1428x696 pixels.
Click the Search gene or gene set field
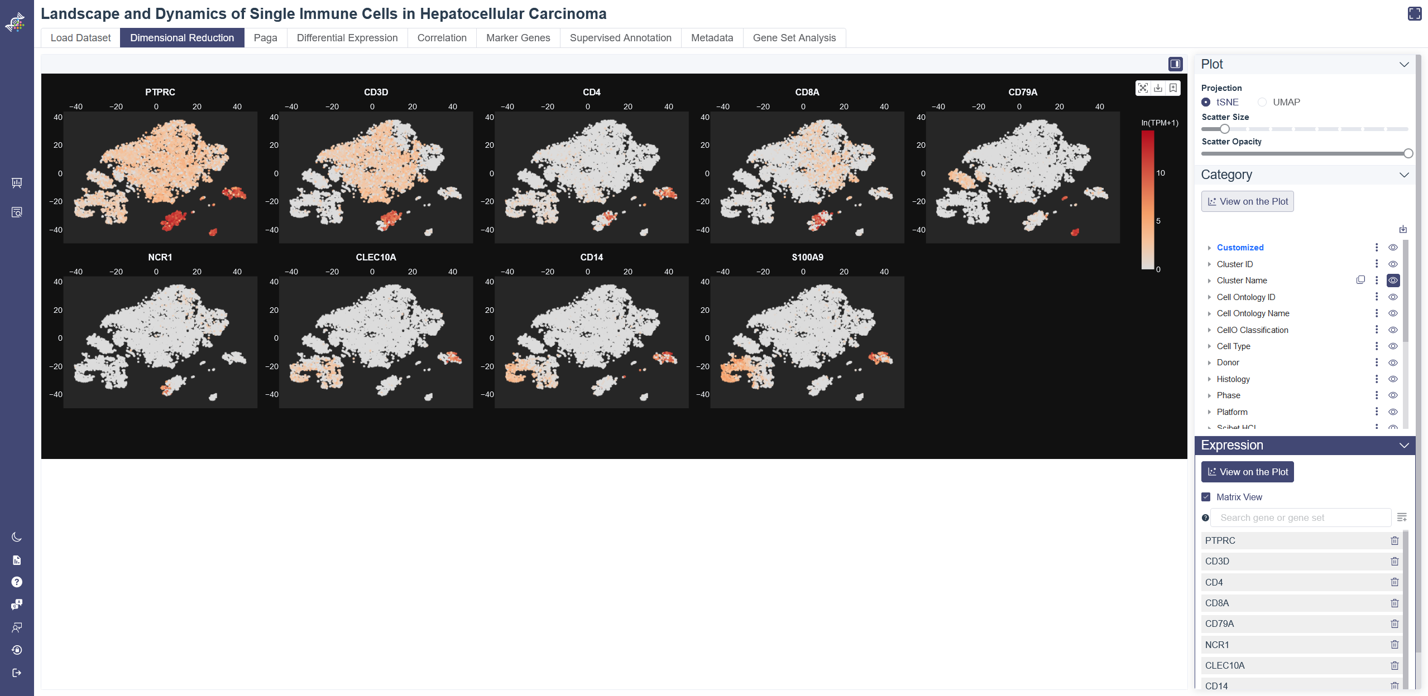[x=1300, y=518]
